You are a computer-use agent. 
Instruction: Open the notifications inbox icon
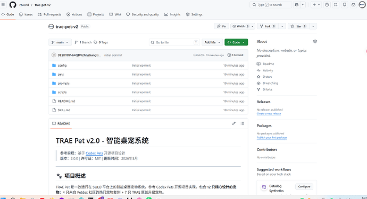(353, 5)
